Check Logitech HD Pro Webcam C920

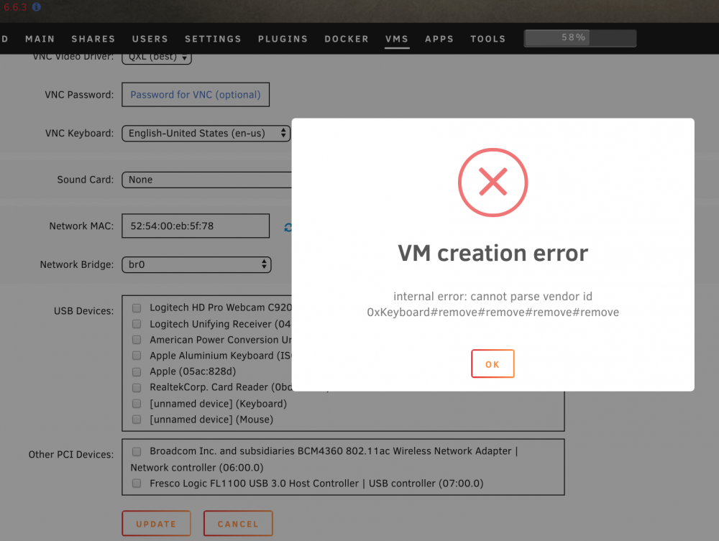[137, 308]
